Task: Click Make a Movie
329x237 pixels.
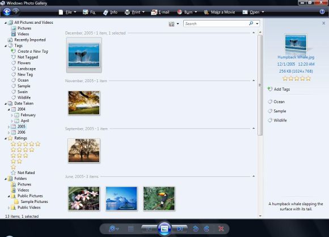Action: click(x=220, y=12)
